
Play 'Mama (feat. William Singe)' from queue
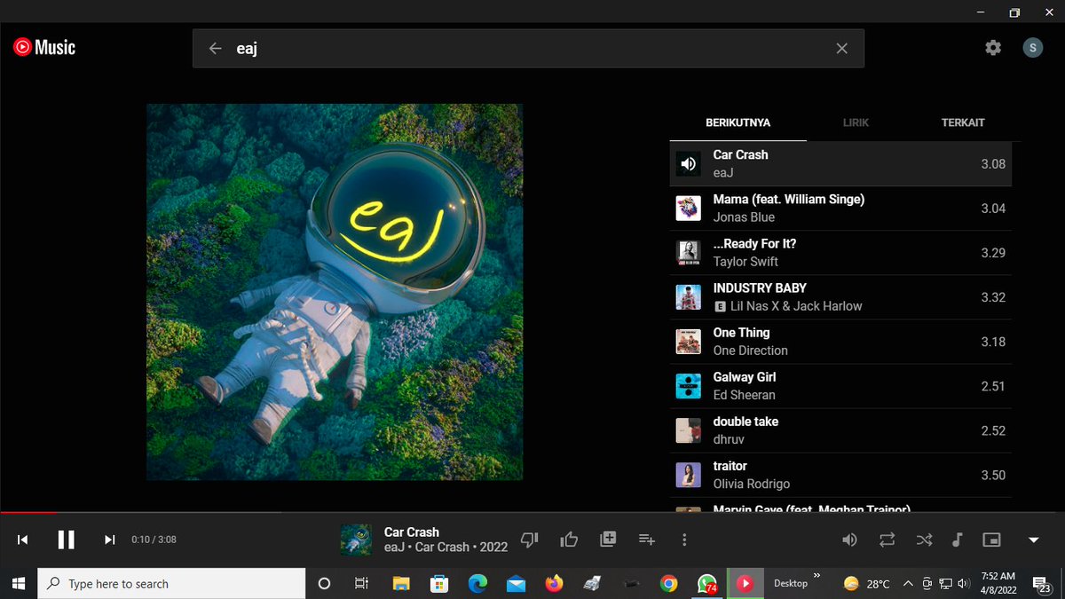coord(840,209)
